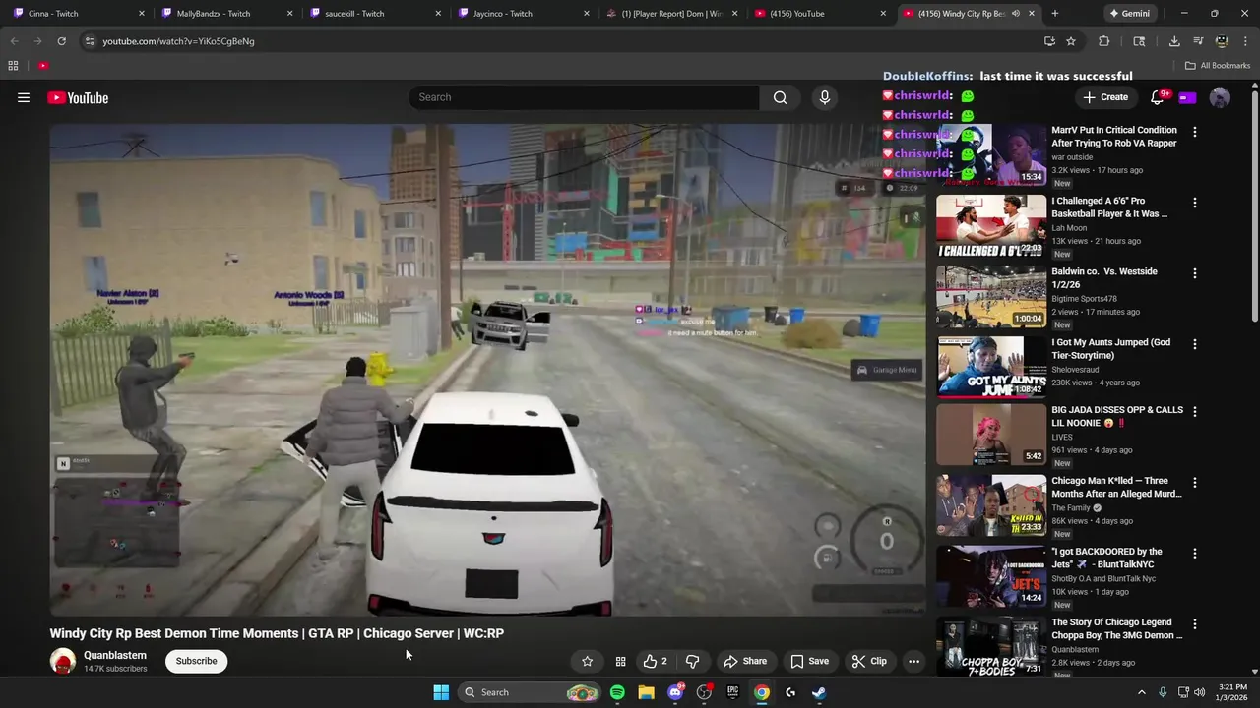Open the taskbar clock showing 3:21 PM

coord(1232,692)
